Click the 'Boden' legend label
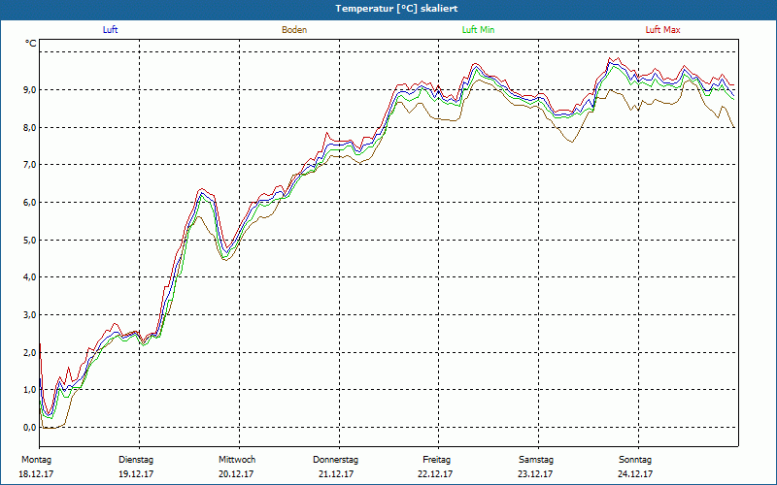The height and width of the screenshot is (485, 777). pos(294,30)
